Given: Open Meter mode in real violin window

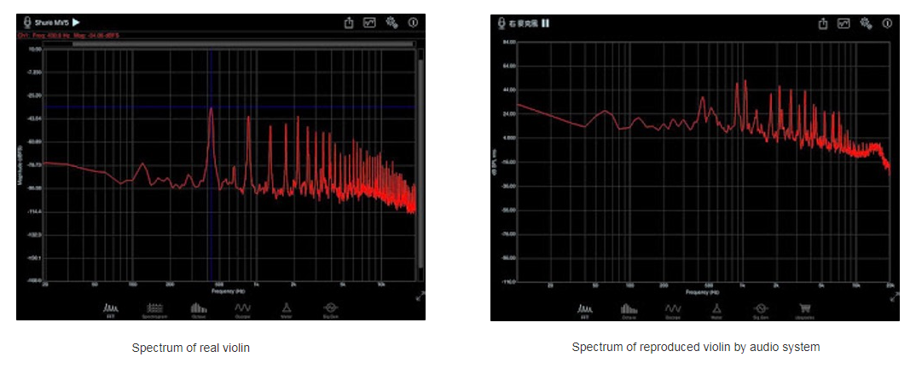Looking at the screenshot, I should click(x=287, y=309).
